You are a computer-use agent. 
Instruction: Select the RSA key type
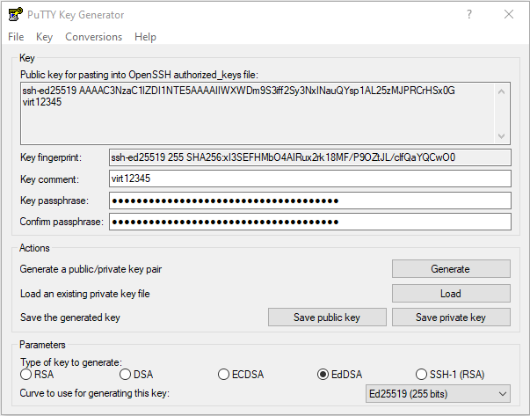coord(26,375)
